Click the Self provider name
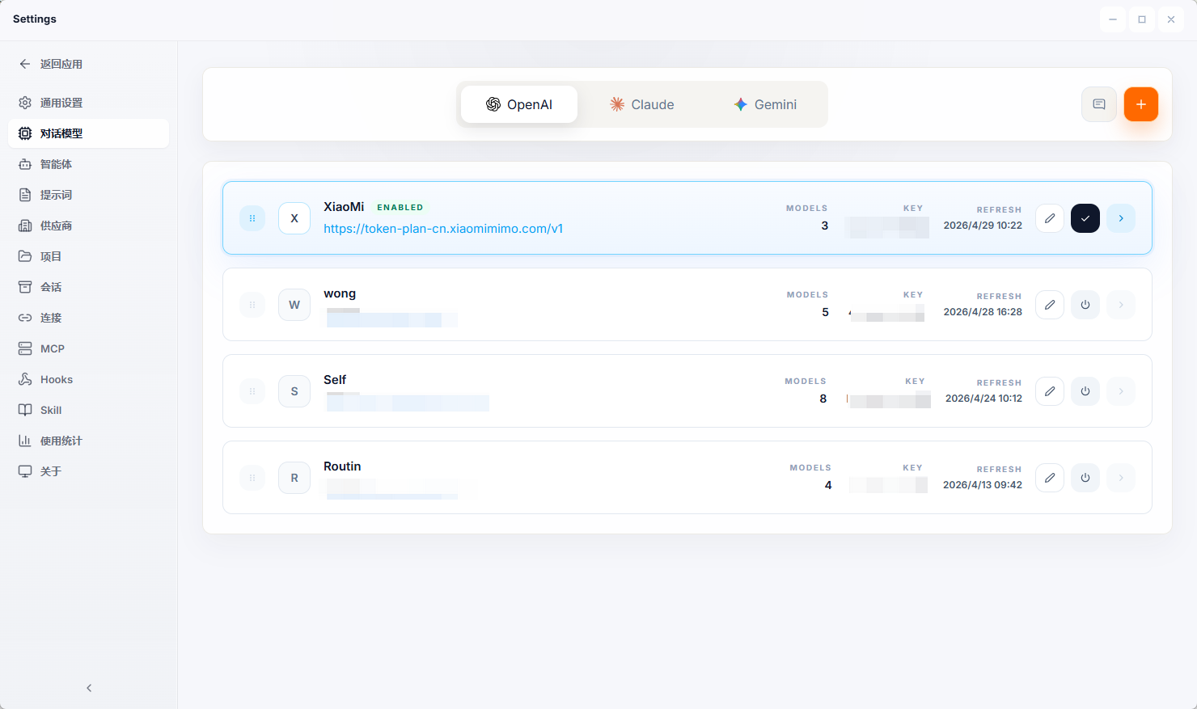This screenshot has height=709, width=1197. point(335,380)
